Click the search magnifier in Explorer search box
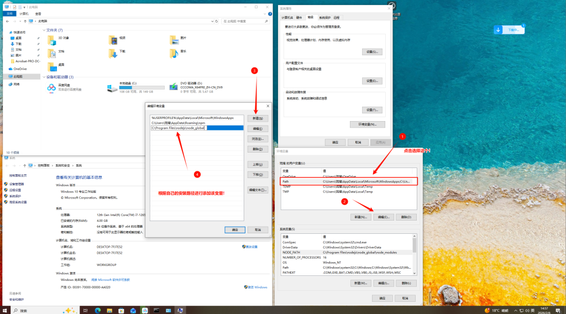 point(266,22)
